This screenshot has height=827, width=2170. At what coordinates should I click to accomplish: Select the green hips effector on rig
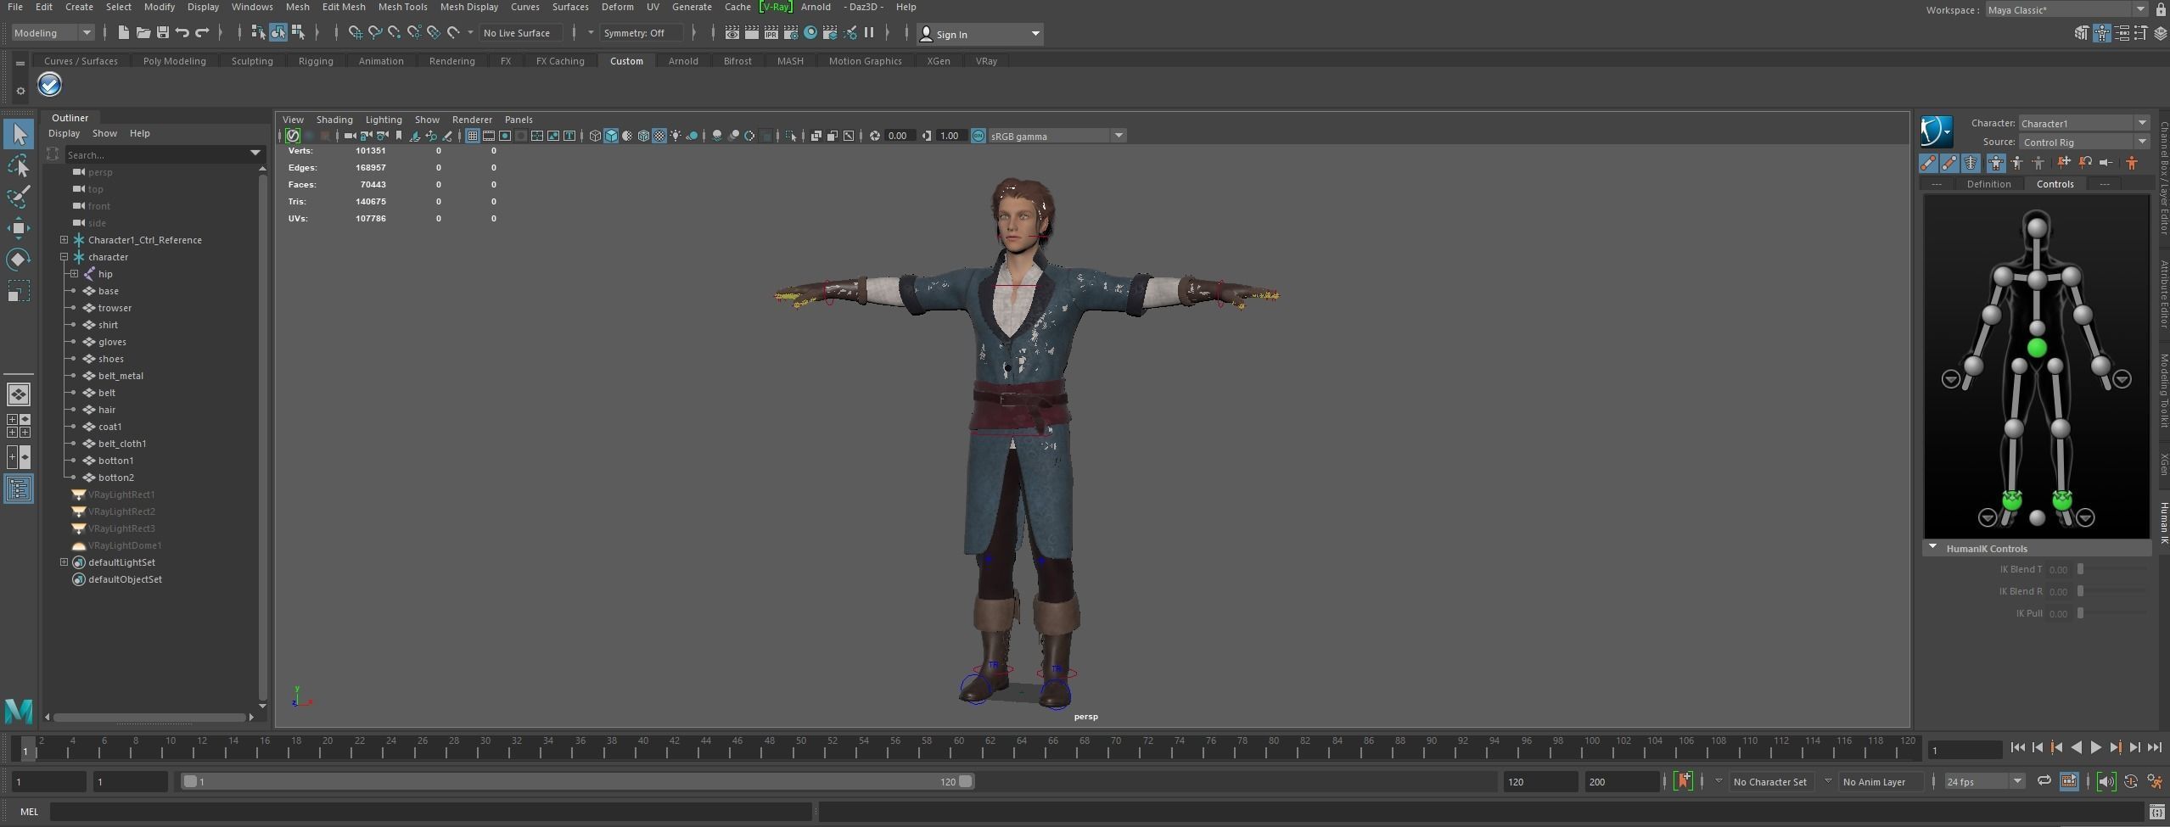[x=2037, y=348]
